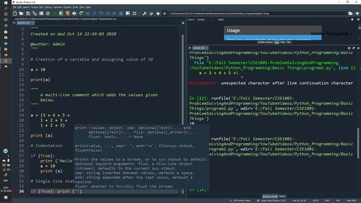Open the working directory path dropdown

[258, 14]
